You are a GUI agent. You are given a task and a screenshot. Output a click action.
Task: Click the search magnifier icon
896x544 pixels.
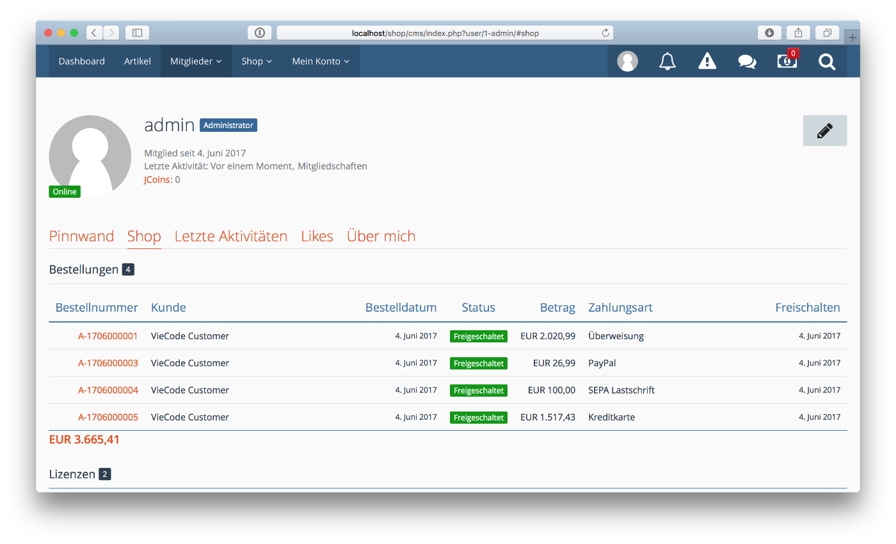pos(827,61)
